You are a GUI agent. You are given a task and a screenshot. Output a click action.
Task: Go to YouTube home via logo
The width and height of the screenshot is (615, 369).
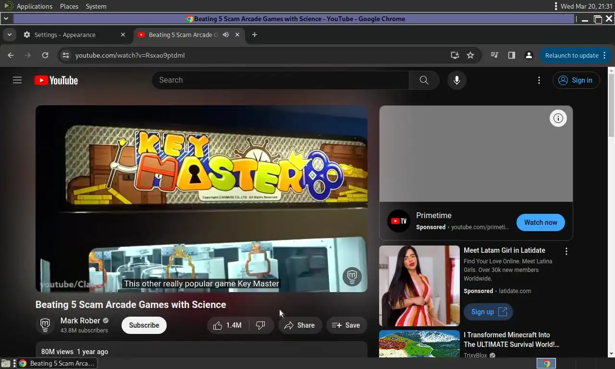[56, 80]
